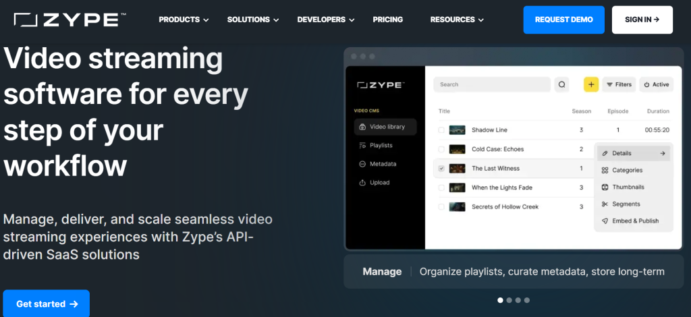Screen dimensions: 691x317
Task: Click the Zype logo inside the CMS mockup
Action: coord(381,85)
